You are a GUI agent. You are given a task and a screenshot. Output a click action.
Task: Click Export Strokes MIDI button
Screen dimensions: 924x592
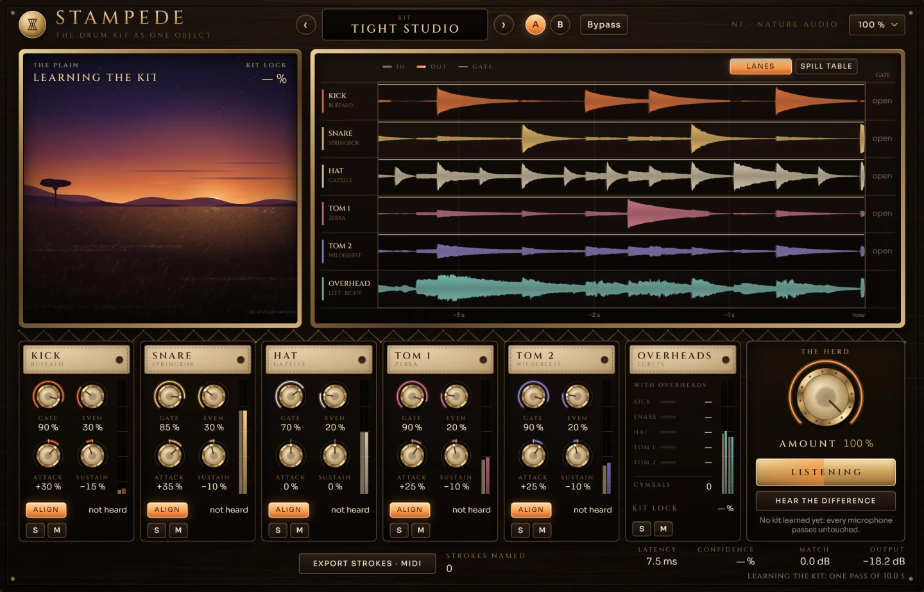[367, 563]
